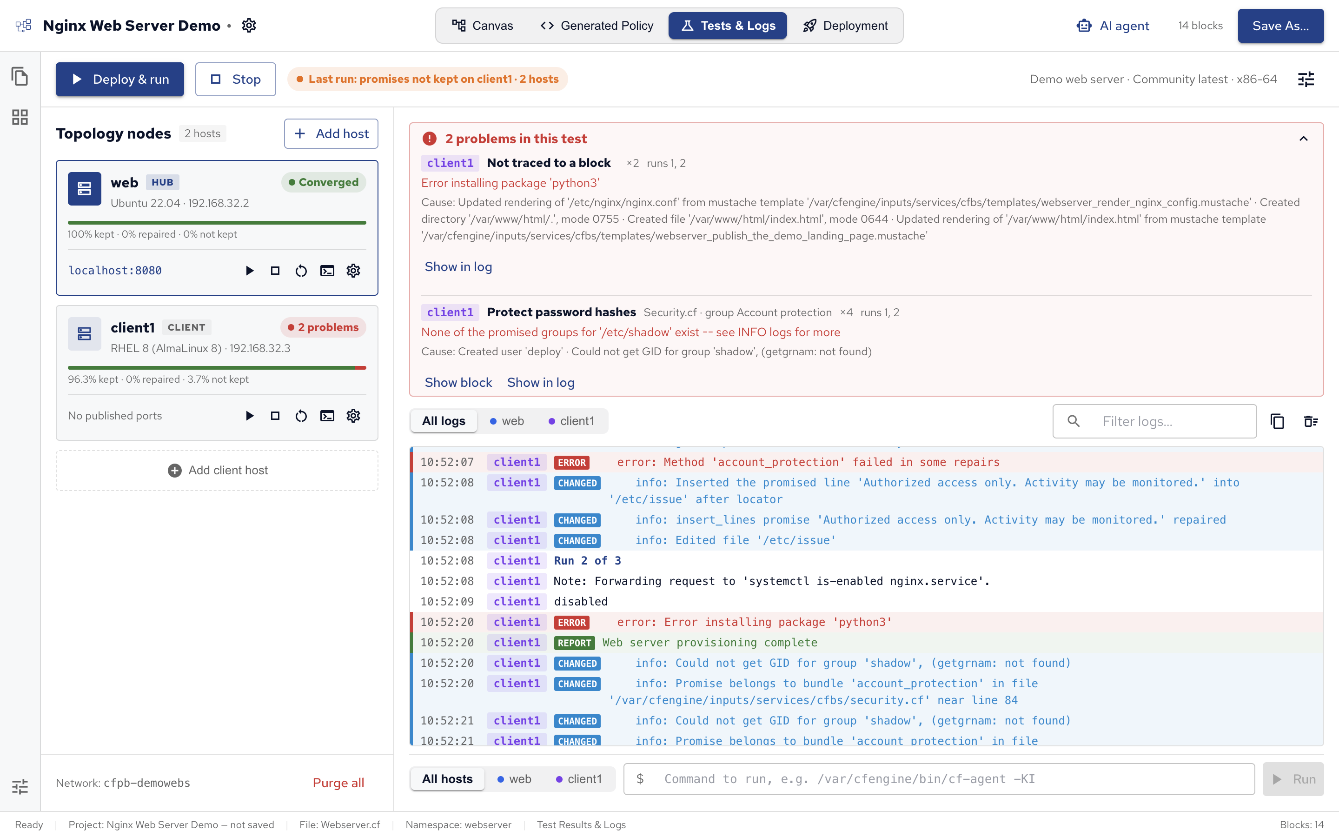
Task: Open settings gear for the web host
Action: (x=353, y=271)
